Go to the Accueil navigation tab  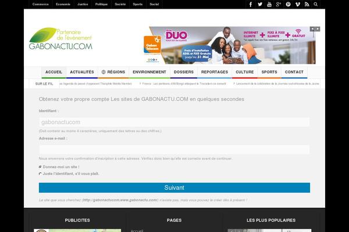click(54, 72)
